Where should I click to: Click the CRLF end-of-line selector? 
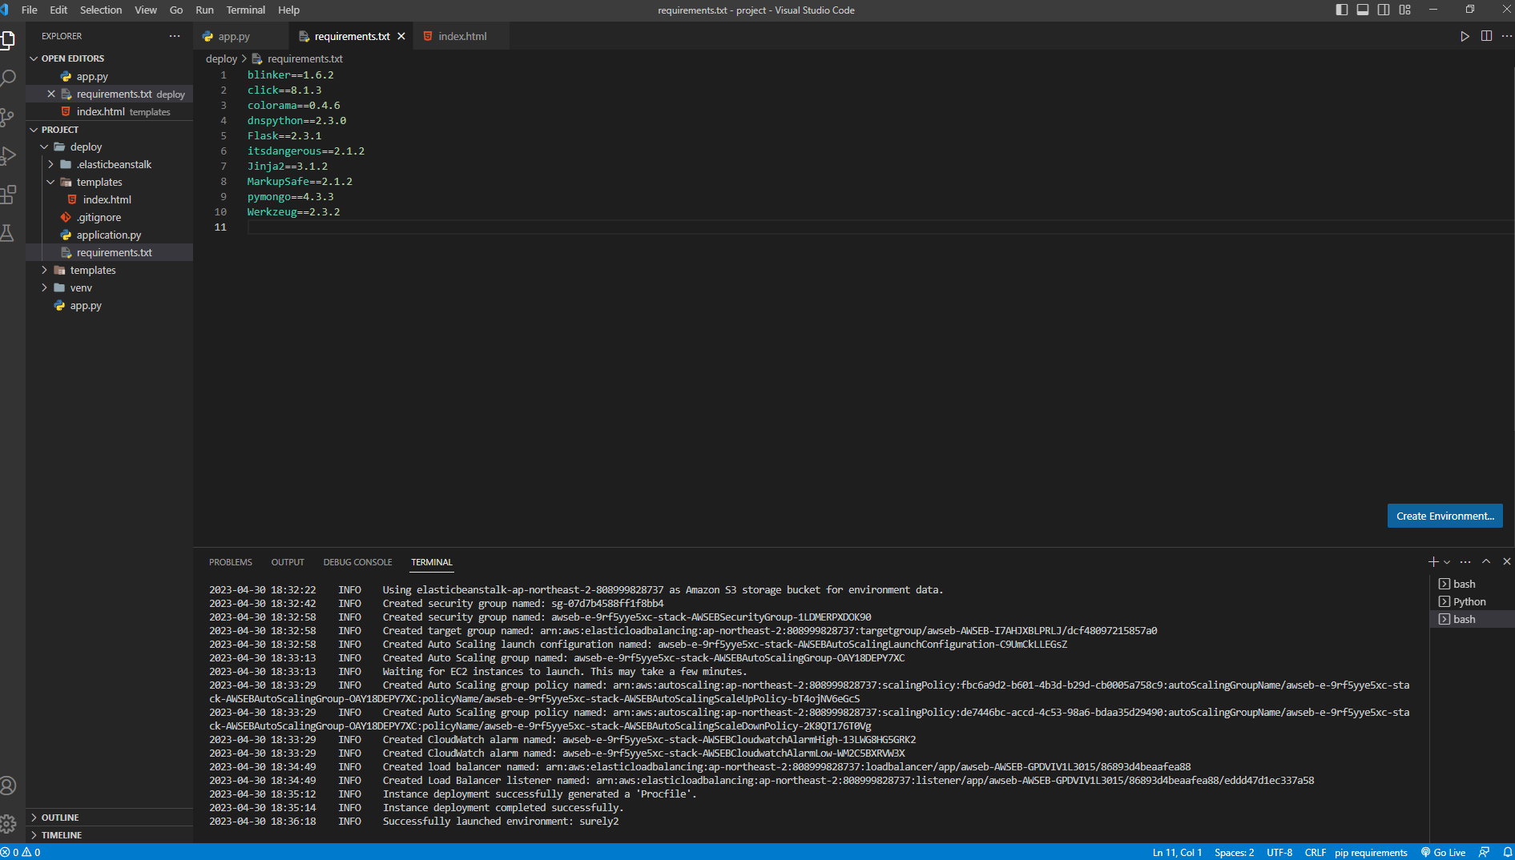pos(1316,852)
